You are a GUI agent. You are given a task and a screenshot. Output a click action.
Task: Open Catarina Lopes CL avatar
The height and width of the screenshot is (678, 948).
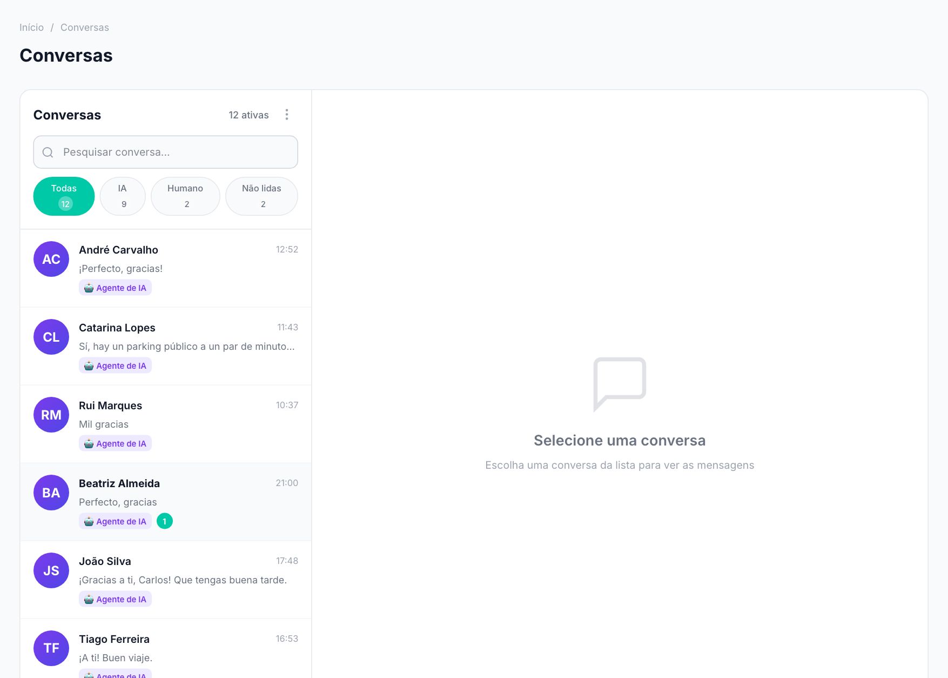coord(51,337)
